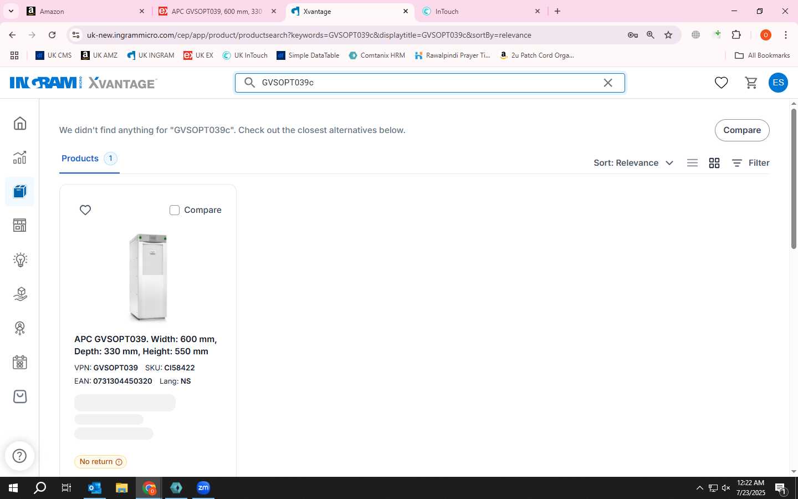The height and width of the screenshot is (499, 798).
Task: Click the Compare button at top right
Action: point(742,130)
